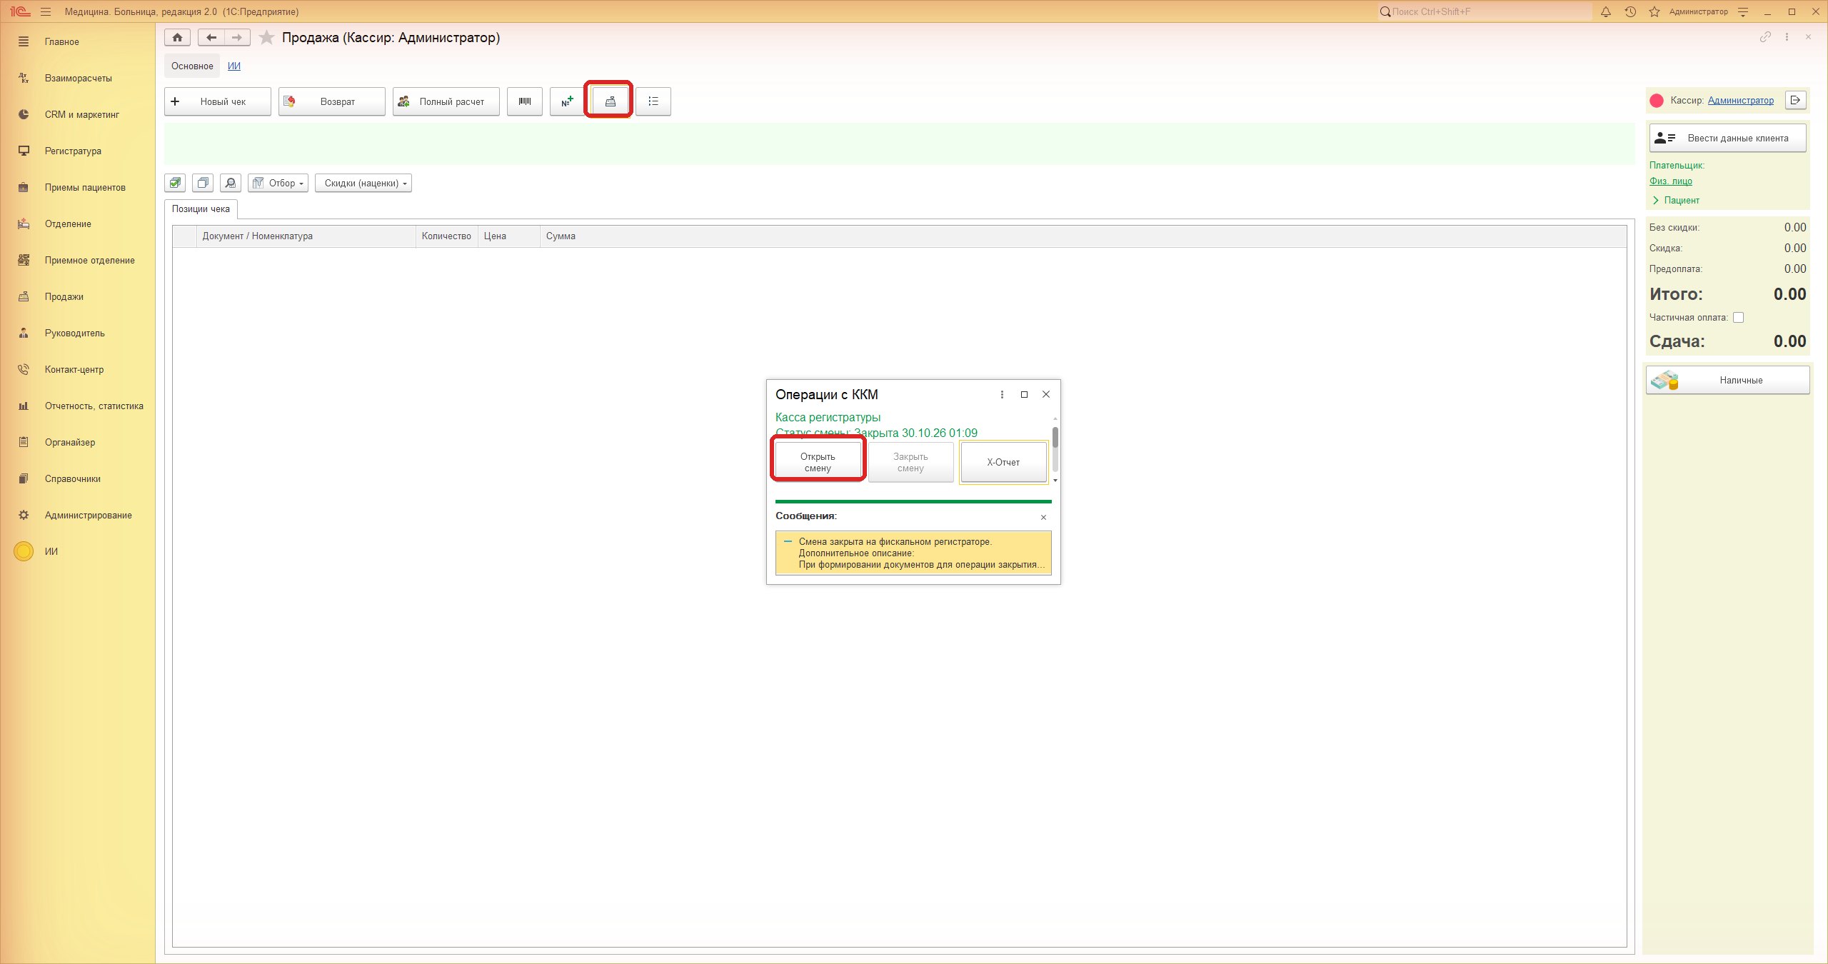The height and width of the screenshot is (964, 1828).
Task: Toggle the Частичная оплата checkbox
Action: 1739,318
